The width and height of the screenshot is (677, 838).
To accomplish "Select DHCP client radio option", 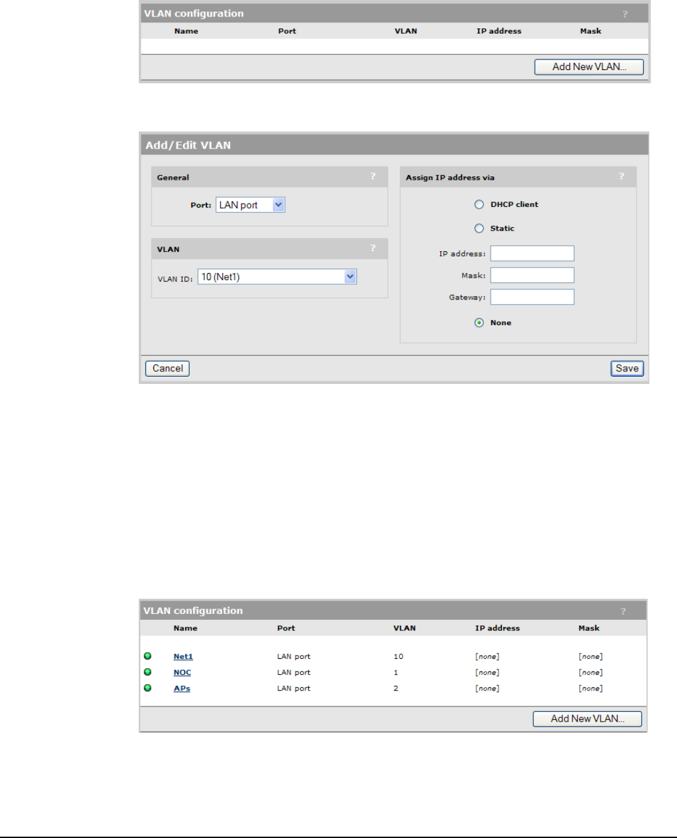I will (479, 205).
